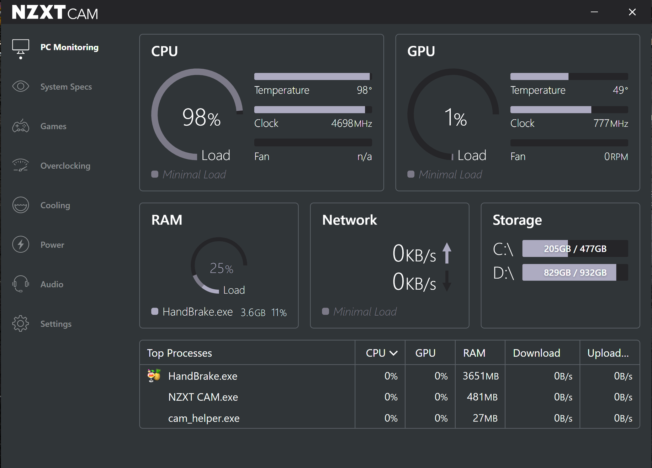The height and width of the screenshot is (468, 652).
Task: Click the GPU fan bar
Action: (569, 142)
